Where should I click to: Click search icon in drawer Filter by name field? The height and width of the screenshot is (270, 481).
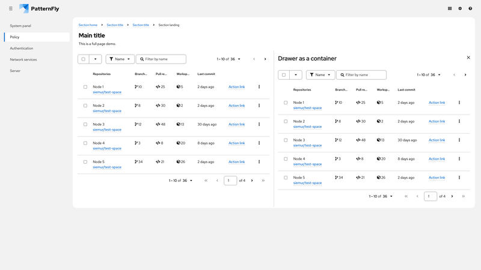pos(342,74)
